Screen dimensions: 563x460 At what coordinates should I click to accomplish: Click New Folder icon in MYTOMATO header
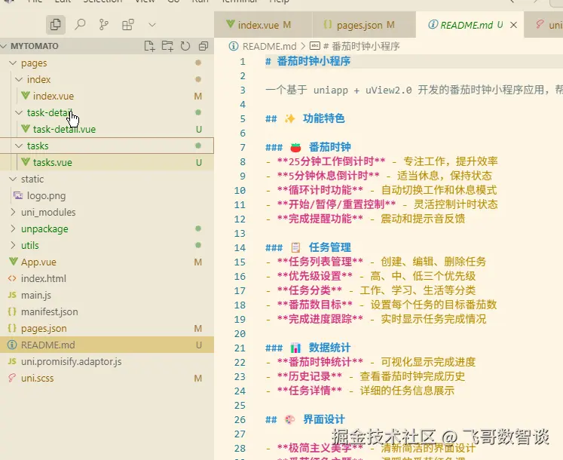(167, 46)
